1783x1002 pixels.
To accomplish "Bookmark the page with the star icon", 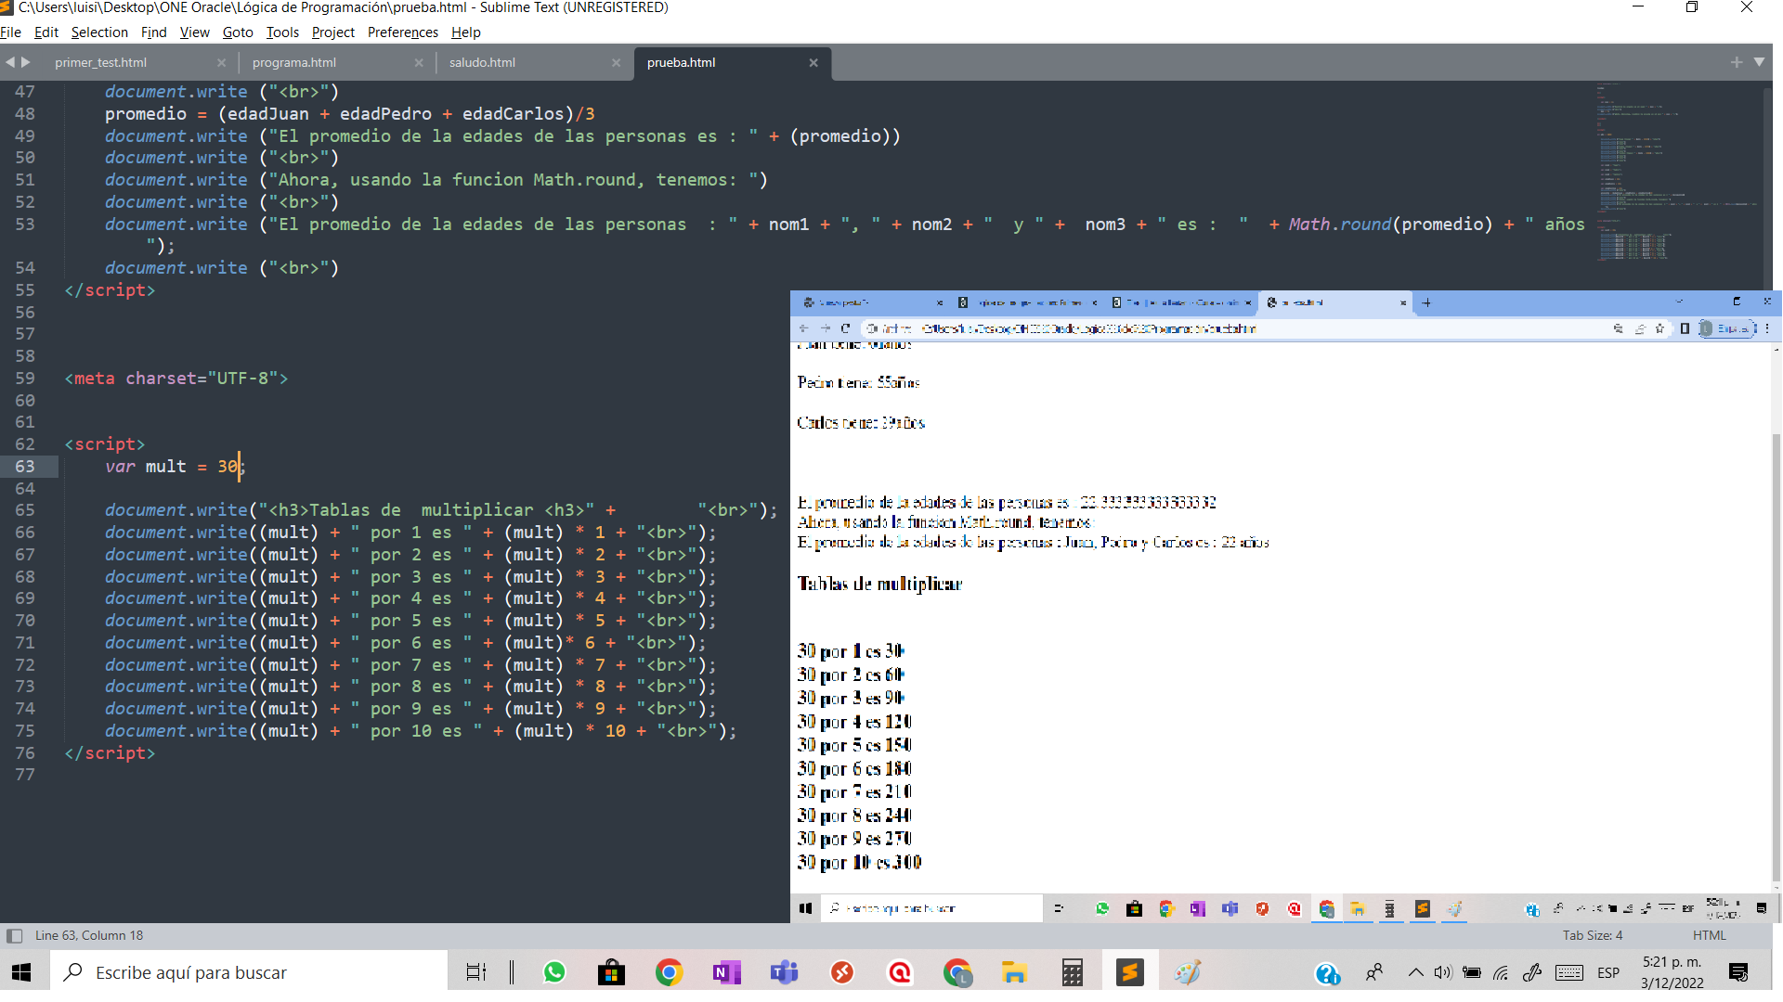I will coord(1659,328).
